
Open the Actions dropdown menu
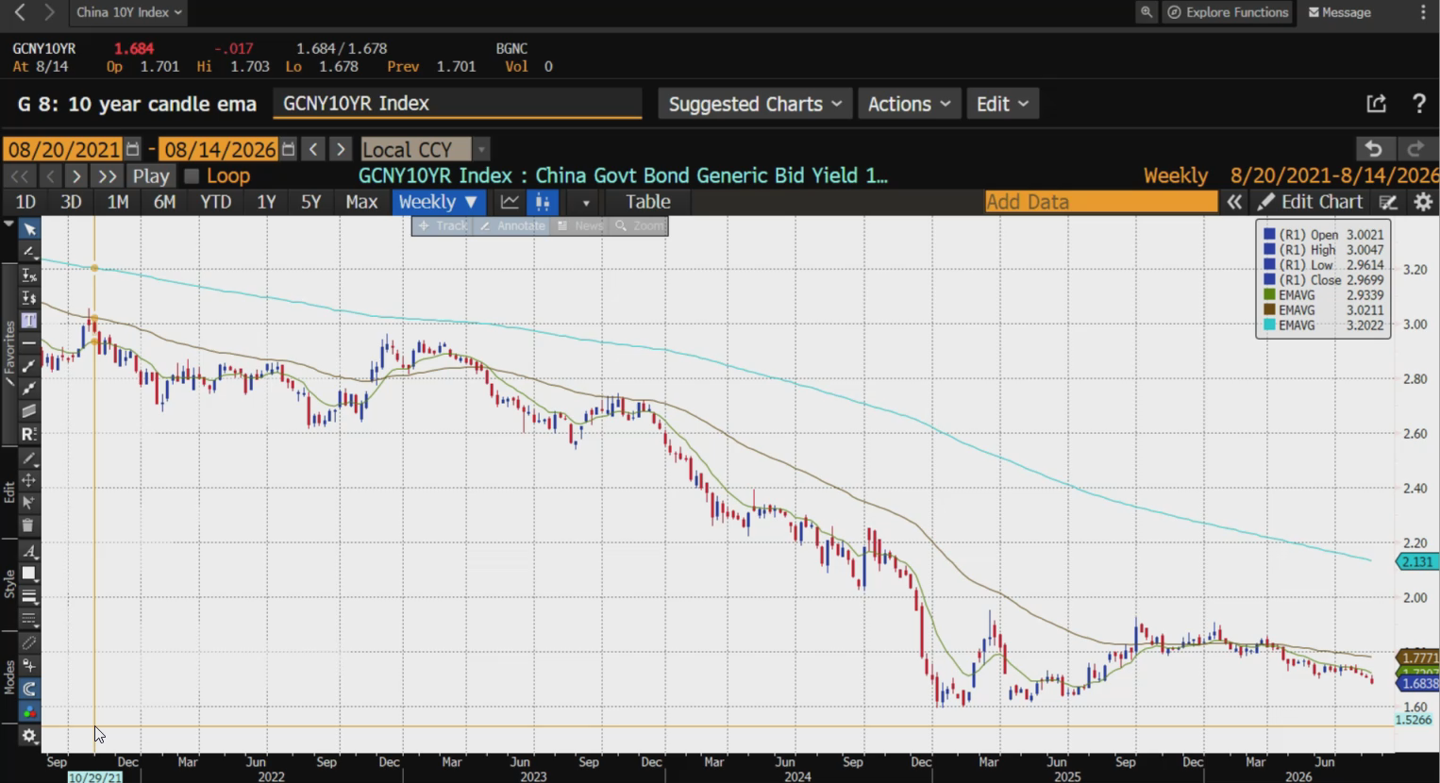coord(910,104)
